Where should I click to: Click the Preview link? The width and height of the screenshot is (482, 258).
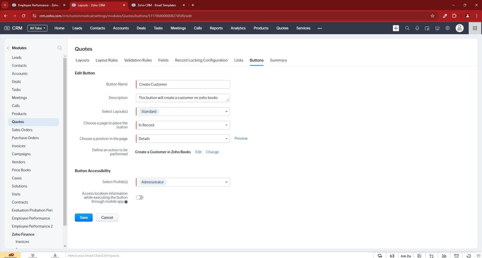(x=241, y=138)
